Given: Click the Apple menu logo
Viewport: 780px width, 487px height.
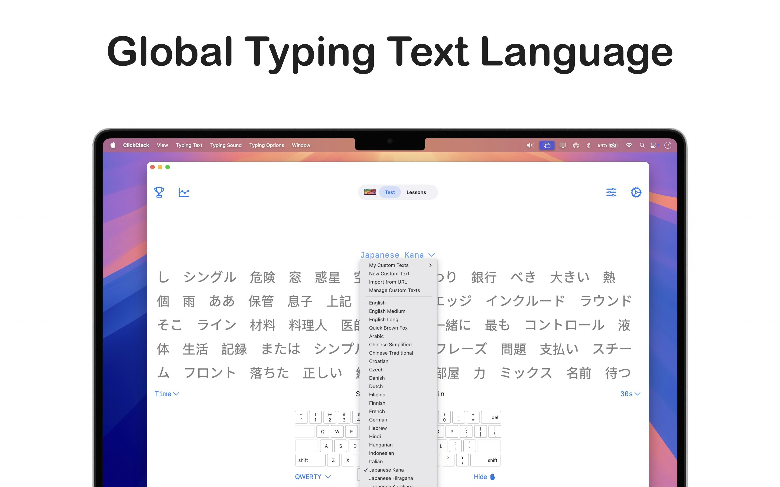Looking at the screenshot, I should [x=113, y=145].
